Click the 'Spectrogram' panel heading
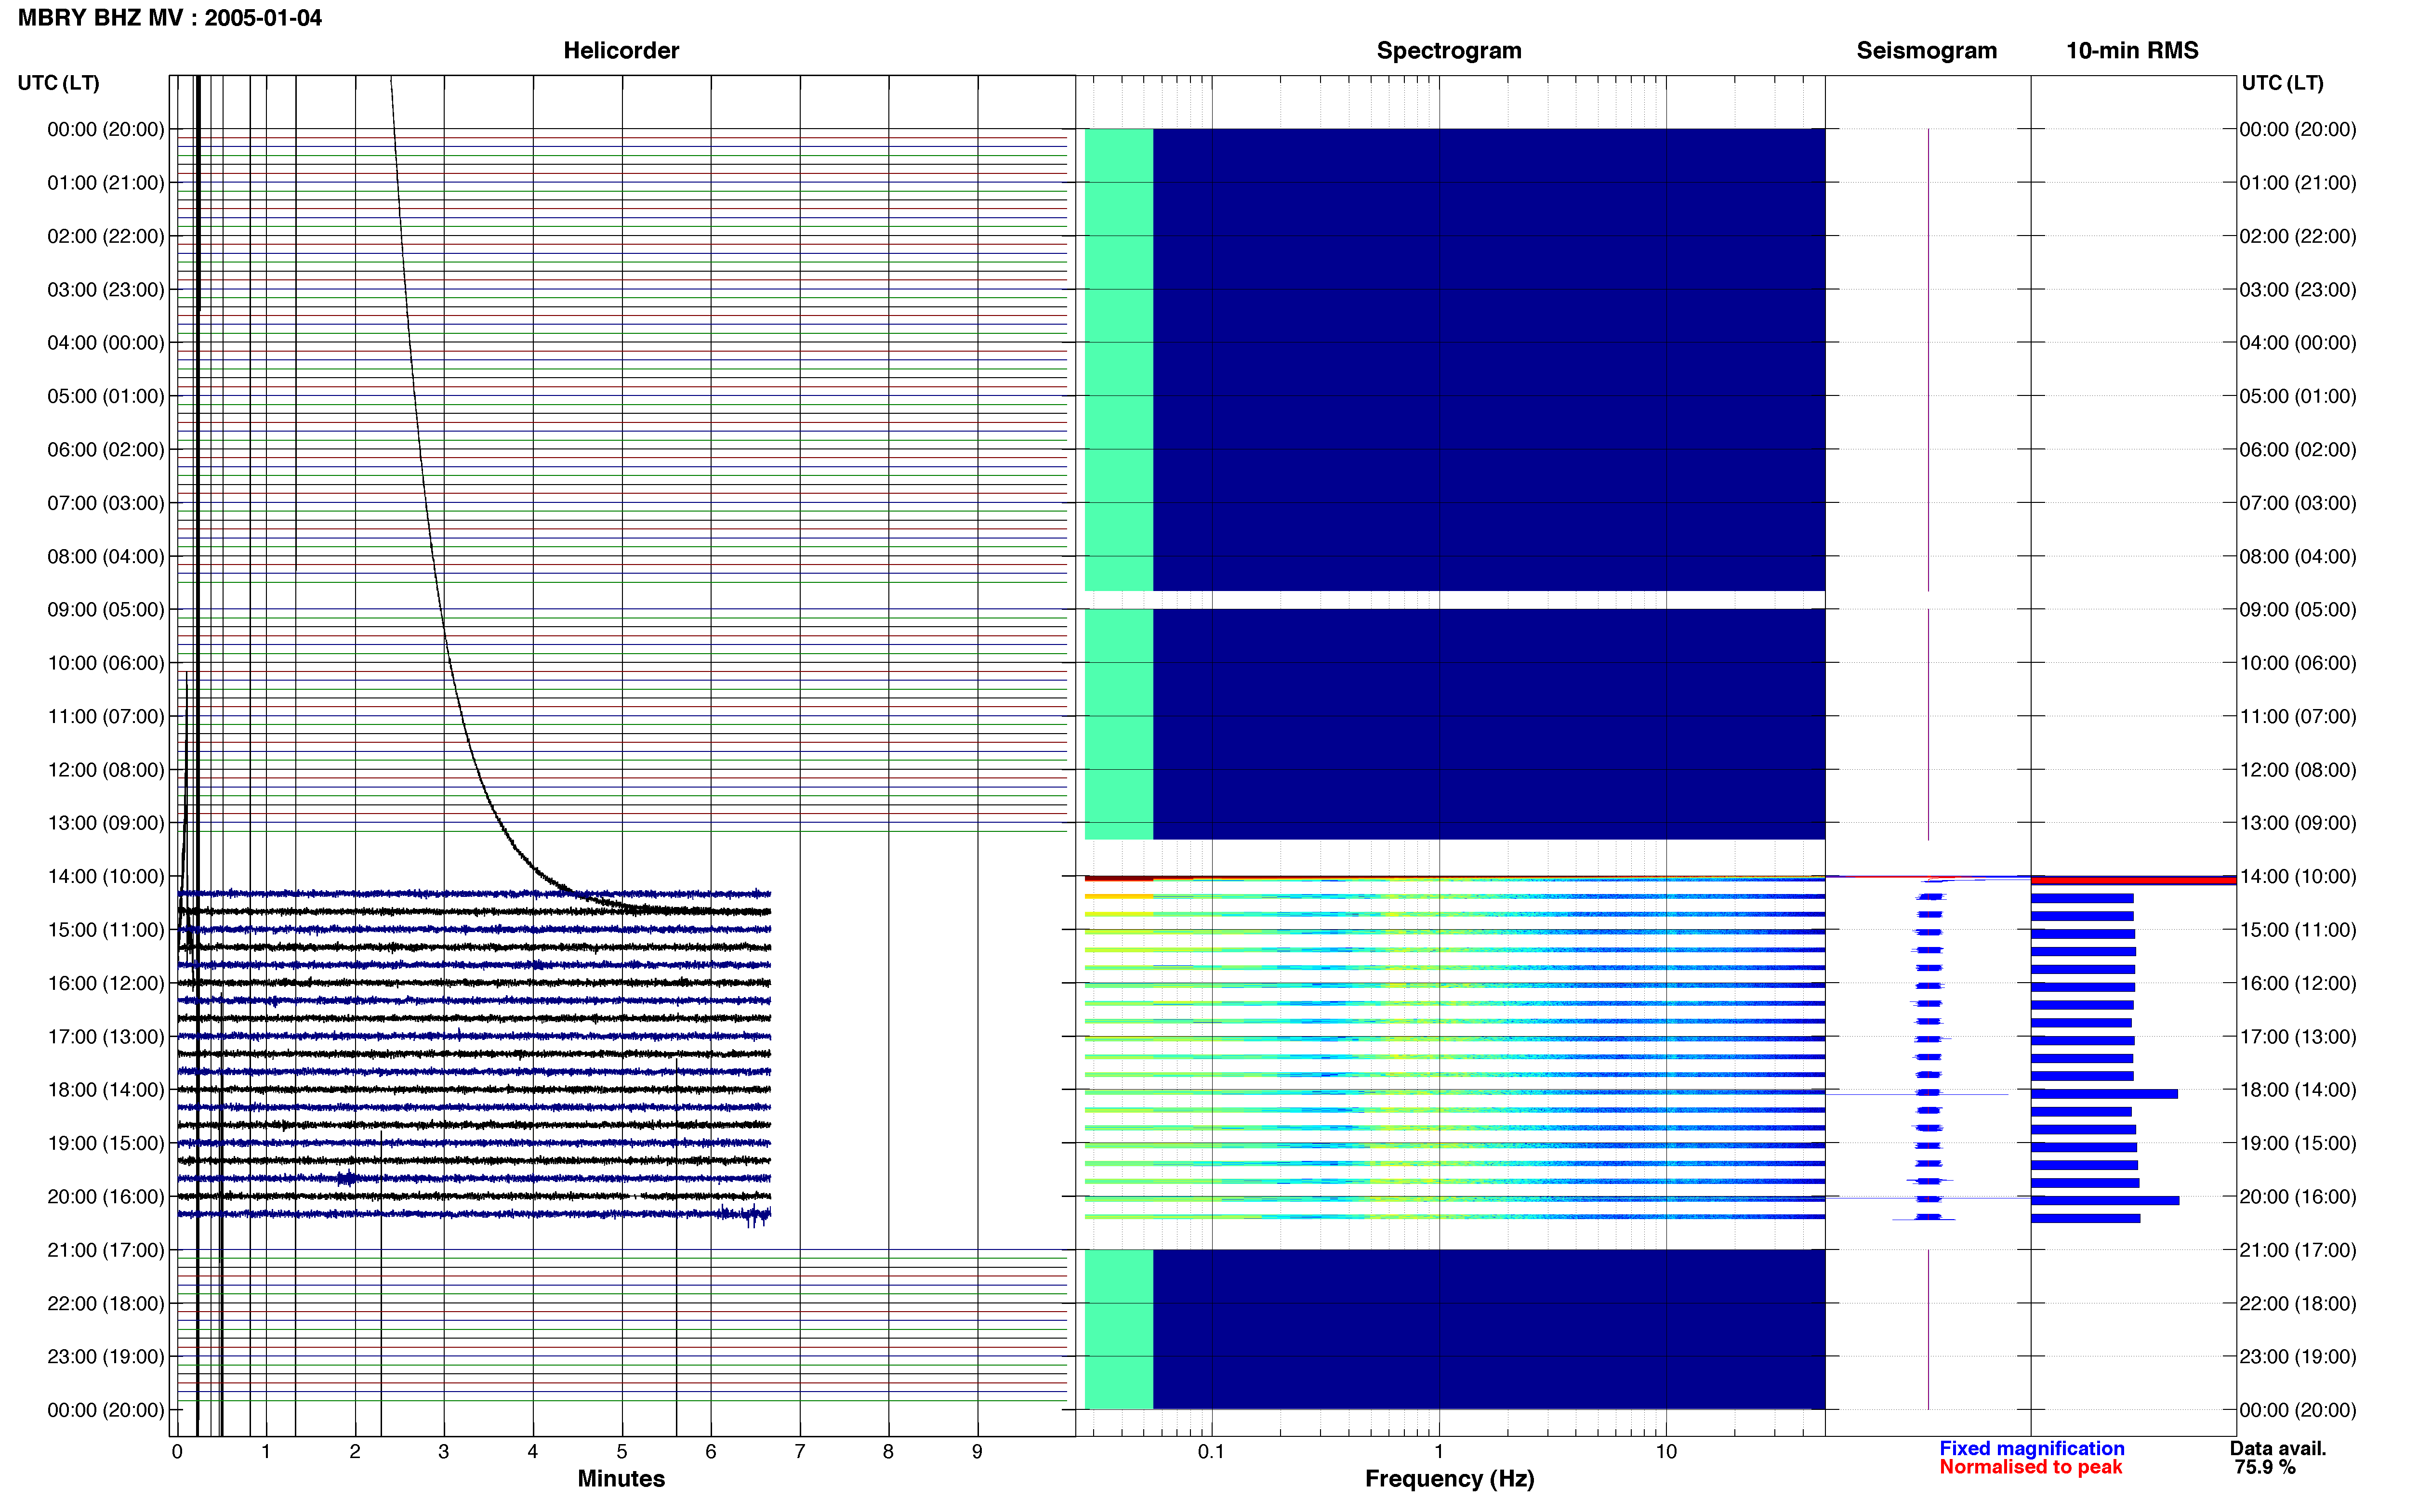The image size is (2418, 1512). [x=1449, y=51]
